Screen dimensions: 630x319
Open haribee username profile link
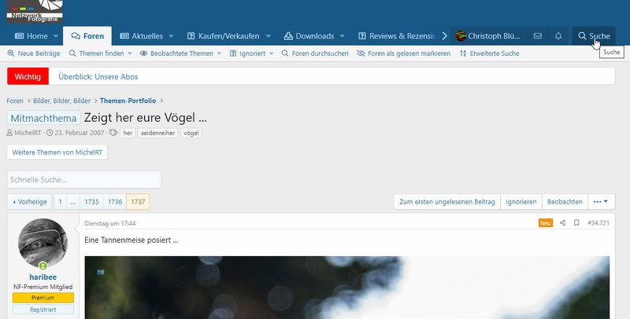[x=43, y=277]
